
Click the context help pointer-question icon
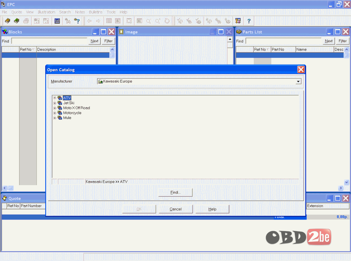click(77, 21)
